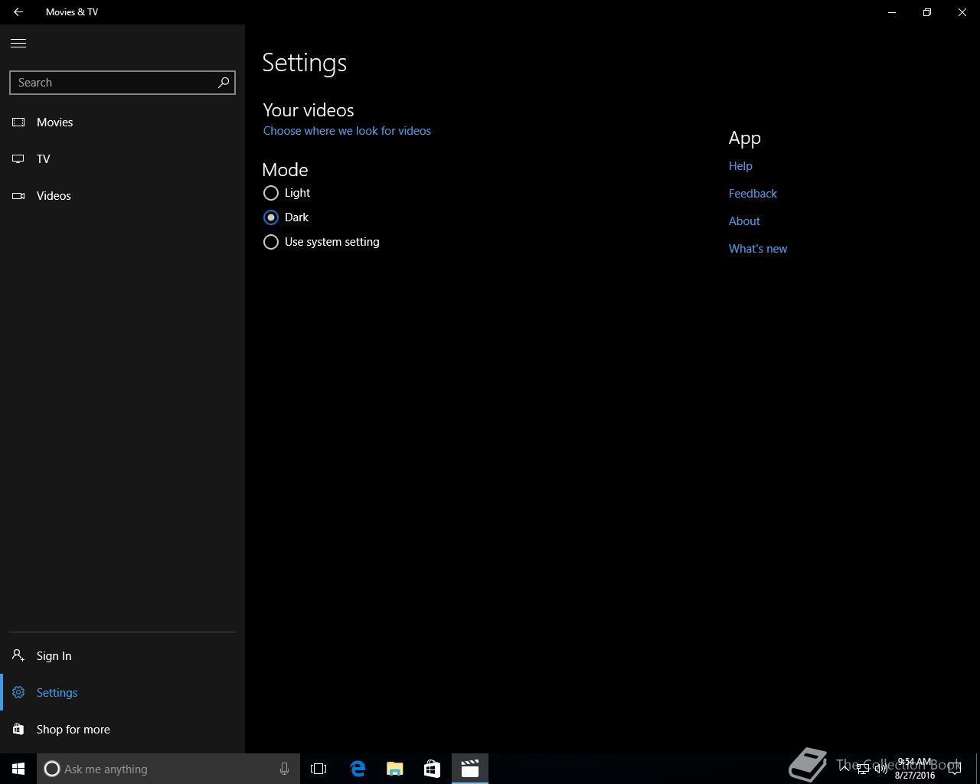Click the Feedback link

click(753, 194)
